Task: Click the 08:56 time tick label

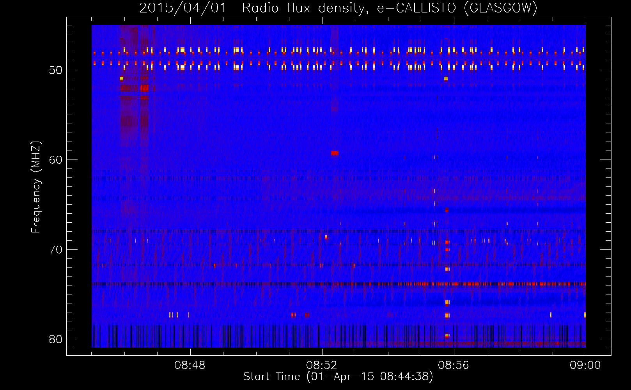Action: 454,365
